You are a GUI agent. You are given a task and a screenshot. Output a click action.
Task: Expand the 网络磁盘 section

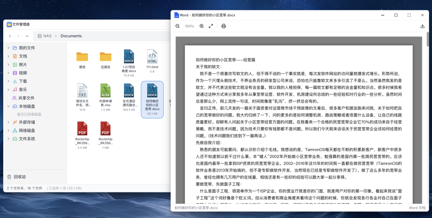pos(8,131)
